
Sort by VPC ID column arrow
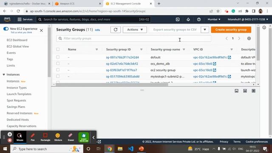click(231, 49)
